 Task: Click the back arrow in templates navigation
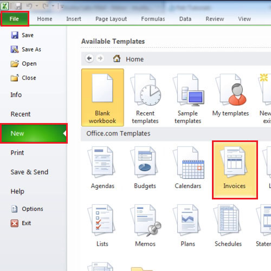point(89,59)
